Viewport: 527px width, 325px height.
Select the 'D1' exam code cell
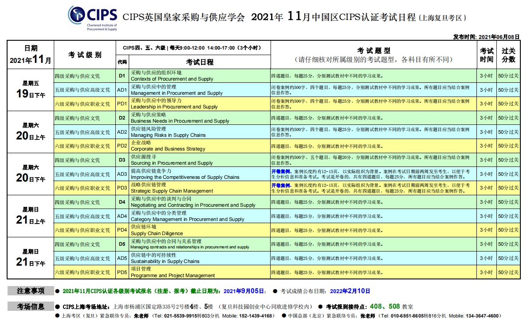tap(122, 76)
